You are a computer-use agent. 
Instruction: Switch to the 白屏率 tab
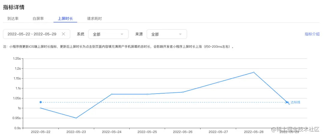38,19
